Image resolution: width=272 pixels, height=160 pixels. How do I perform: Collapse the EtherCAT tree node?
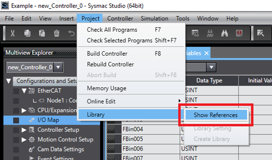[x=24, y=91]
